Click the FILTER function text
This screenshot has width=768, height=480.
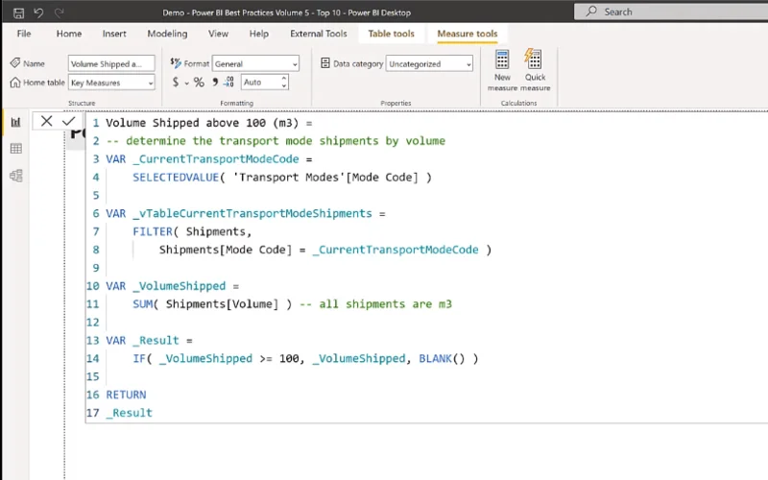pyautogui.click(x=153, y=231)
